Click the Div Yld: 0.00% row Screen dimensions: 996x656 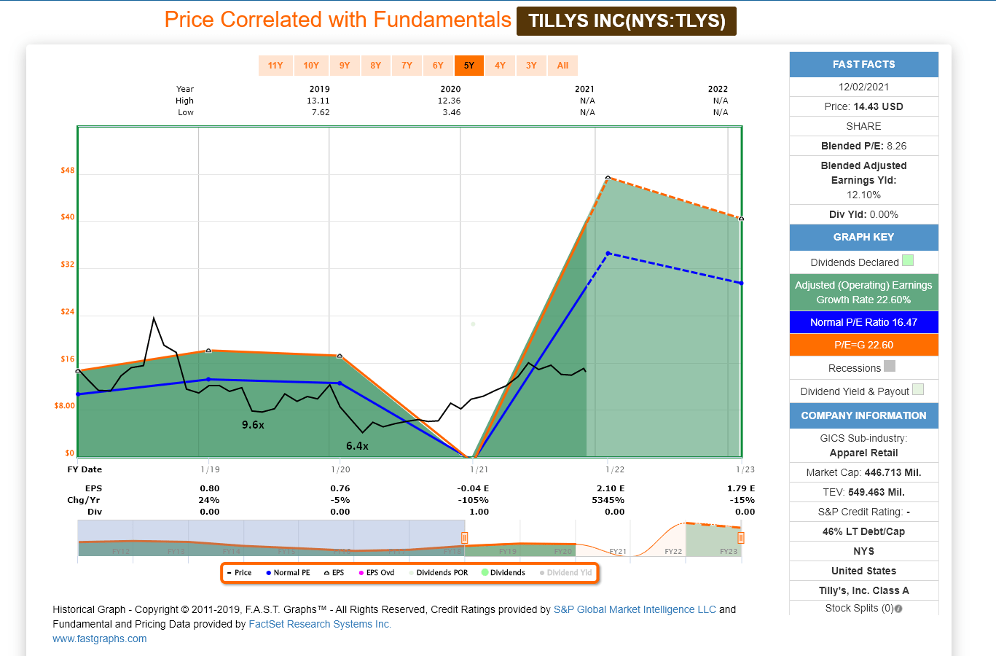864,214
